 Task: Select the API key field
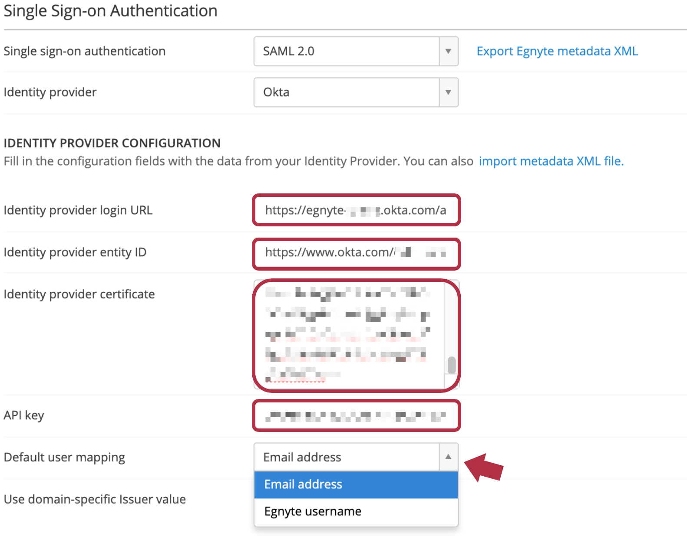pos(356,415)
